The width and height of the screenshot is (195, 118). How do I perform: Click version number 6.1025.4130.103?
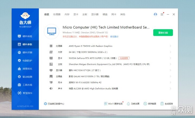[25, 106]
